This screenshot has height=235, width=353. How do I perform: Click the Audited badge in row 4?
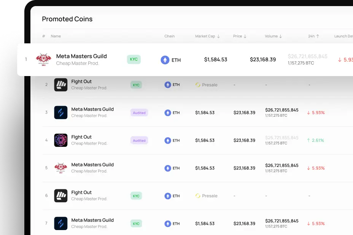click(x=139, y=140)
